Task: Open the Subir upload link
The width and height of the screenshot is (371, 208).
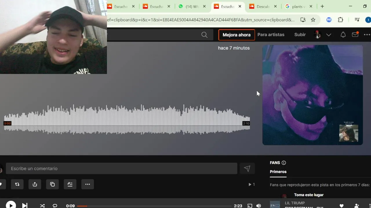Action: click(300, 35)
